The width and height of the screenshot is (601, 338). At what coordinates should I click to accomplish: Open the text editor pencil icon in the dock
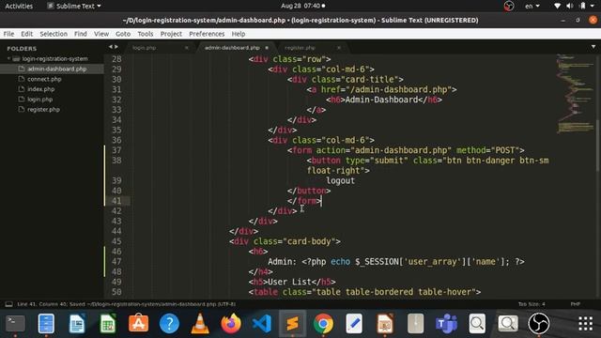pos(354,324)
